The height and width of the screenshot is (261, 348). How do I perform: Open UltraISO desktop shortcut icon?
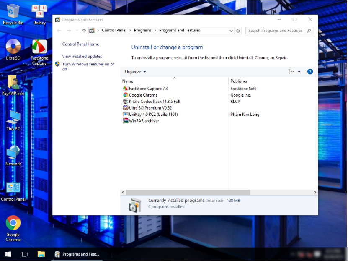[13, 49]
